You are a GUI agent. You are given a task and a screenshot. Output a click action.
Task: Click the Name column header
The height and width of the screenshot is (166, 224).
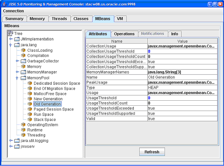[117, 41]
